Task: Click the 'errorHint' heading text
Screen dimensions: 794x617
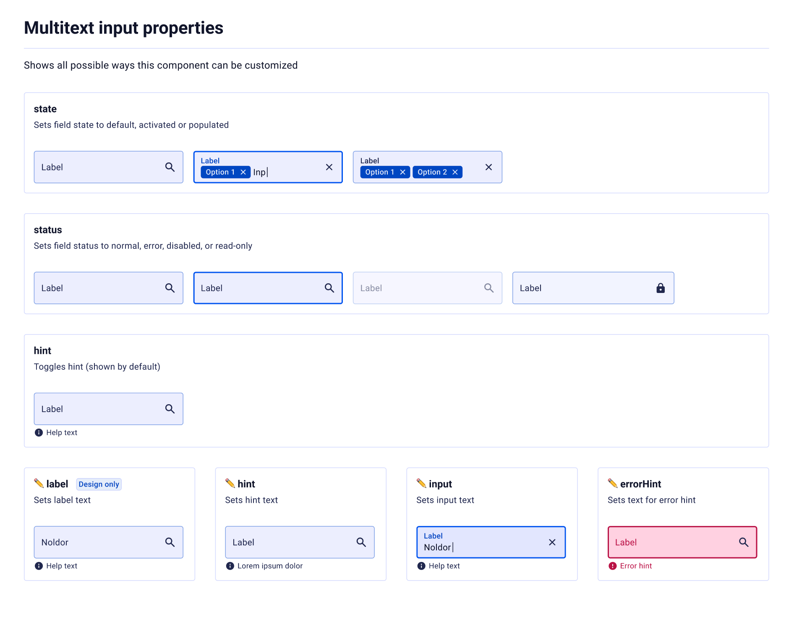Action: tap(640, 484)
